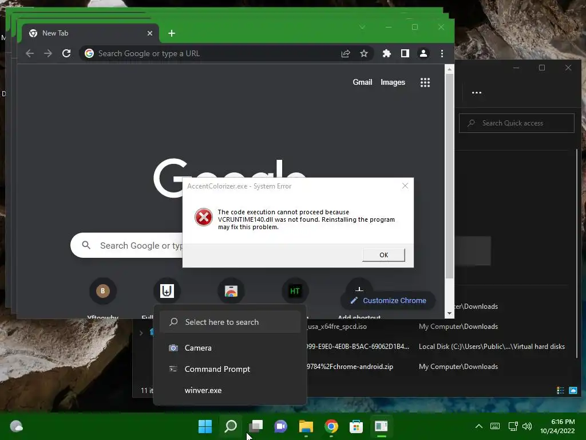Toggle the Chrome side panel icon
586x440 pixels.
405,53
